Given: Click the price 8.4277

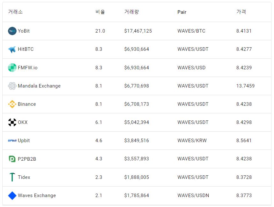Looking at the screenshot, I should [x=244, y=49].
